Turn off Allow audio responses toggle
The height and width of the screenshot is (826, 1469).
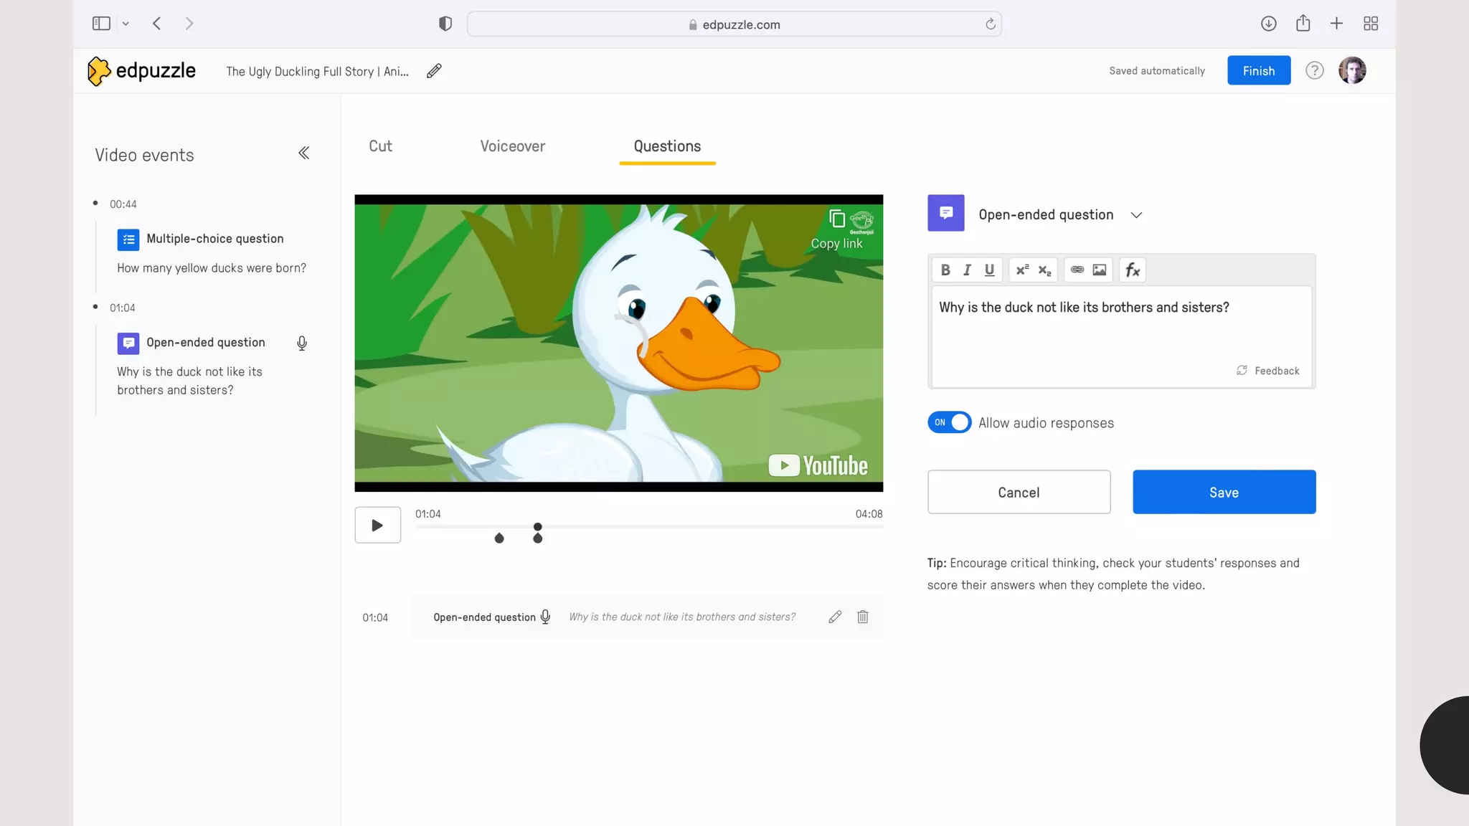click(949, 422)
